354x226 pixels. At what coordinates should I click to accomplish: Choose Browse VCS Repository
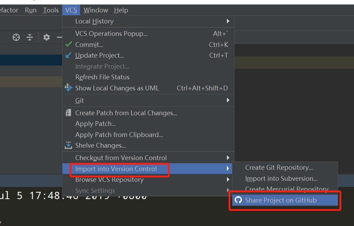148,179
